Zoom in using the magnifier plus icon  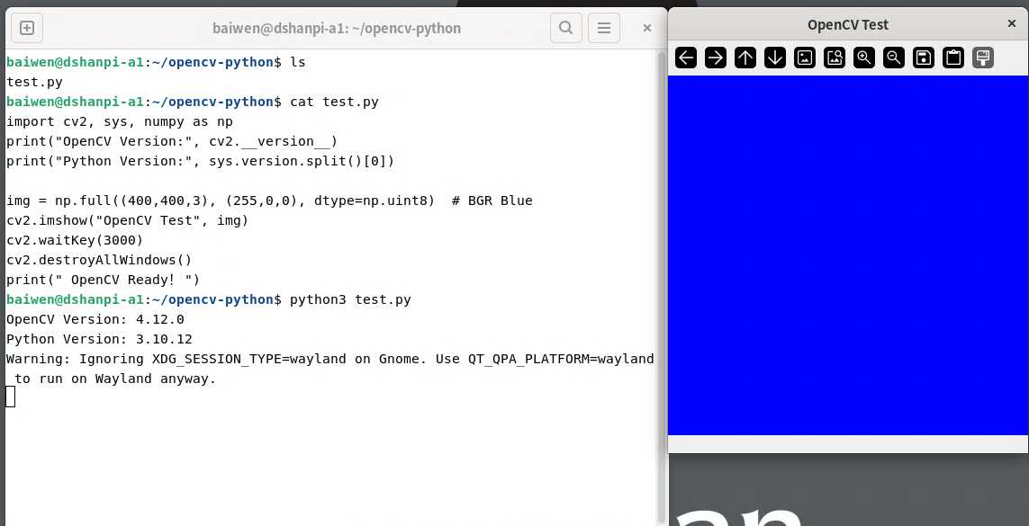click(864, 58)
